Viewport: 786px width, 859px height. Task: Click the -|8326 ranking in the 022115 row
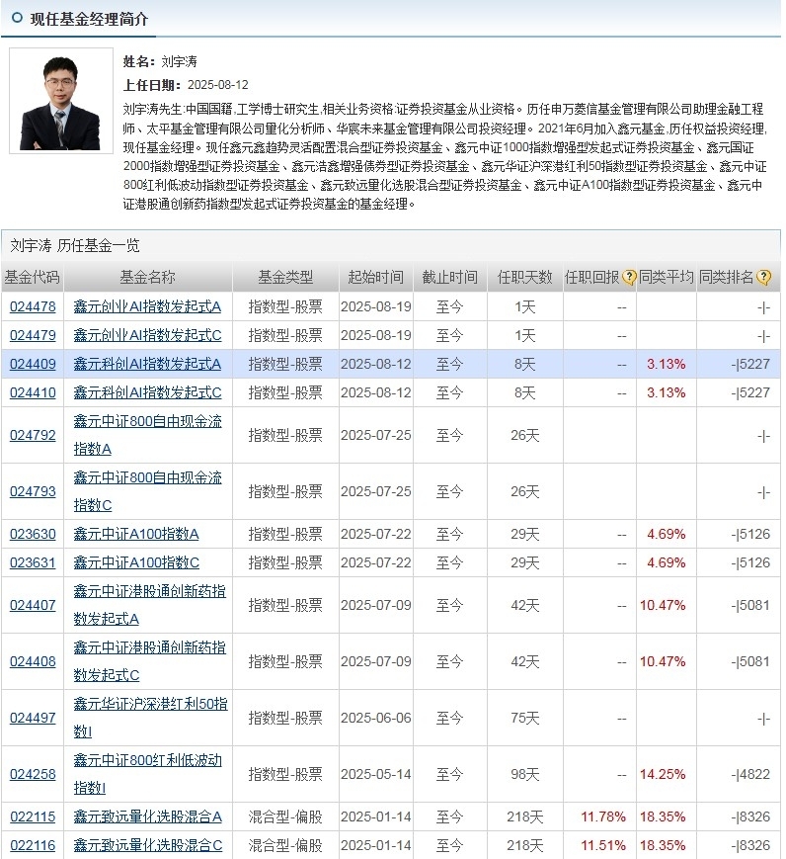(x=750, y=816)
